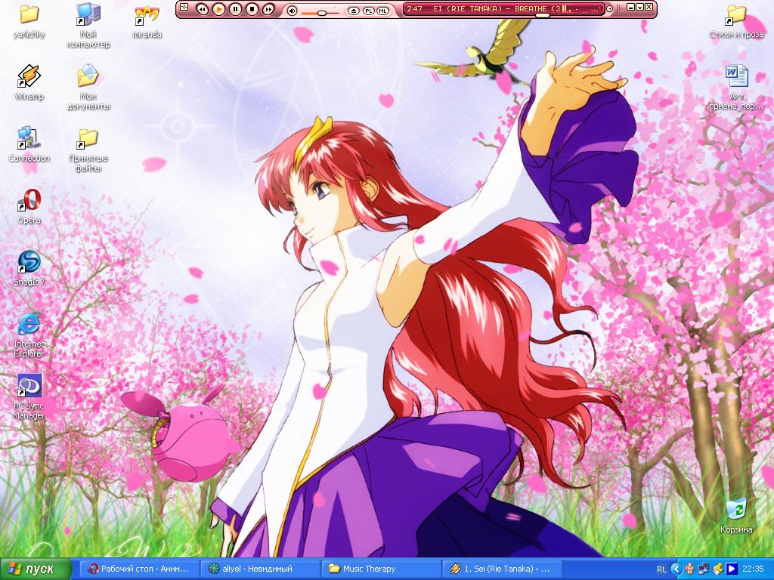
Task: Open the Winamp main menu icon
Action: pos(184,7)
